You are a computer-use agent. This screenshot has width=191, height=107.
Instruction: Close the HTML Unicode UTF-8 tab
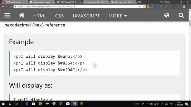pos(80,2)
